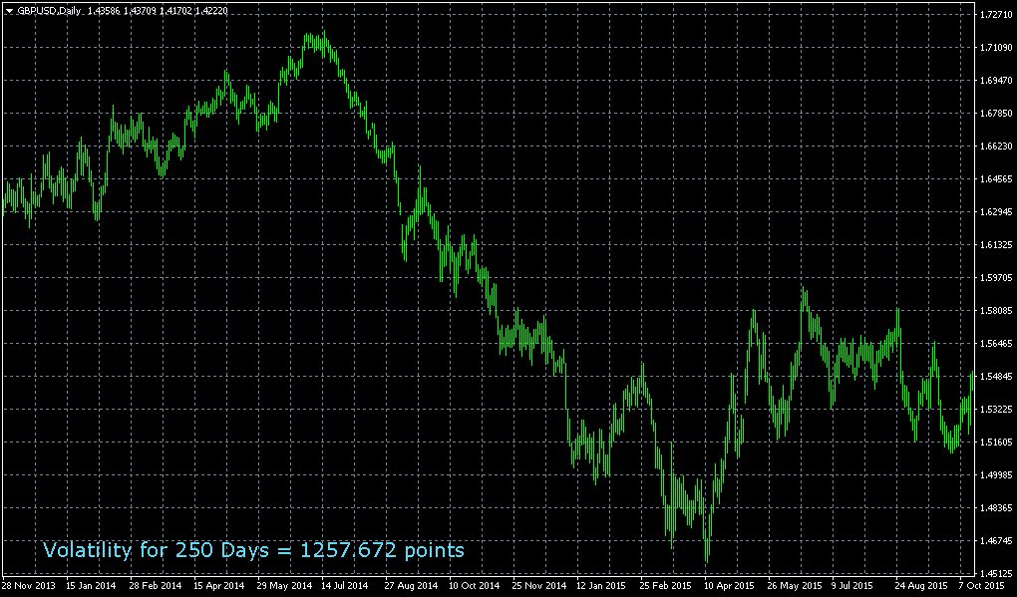Click the 28 Nov 2013 date label
The width and height of the screenshot is (1017, 597).
pos(29,585)
